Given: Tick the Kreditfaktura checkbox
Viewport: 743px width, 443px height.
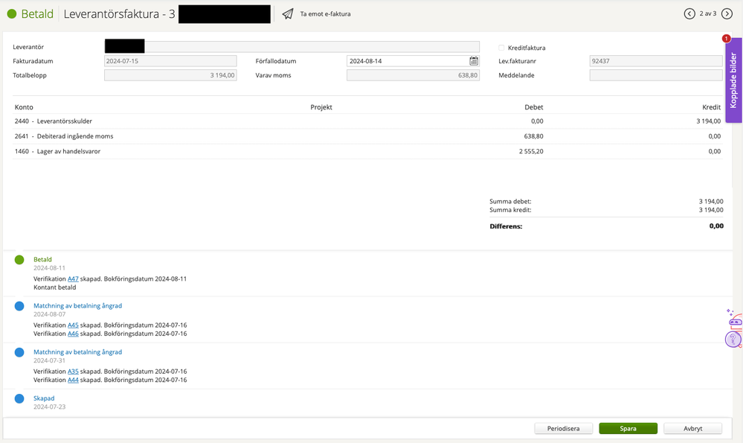Looking at the screenshot, I should [501, 48].
